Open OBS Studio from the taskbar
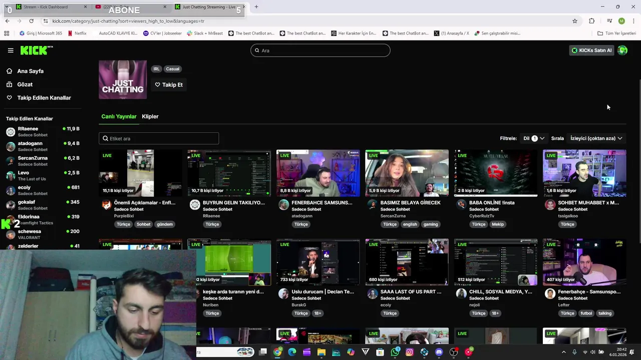641x360 pixels. (454, 352)
